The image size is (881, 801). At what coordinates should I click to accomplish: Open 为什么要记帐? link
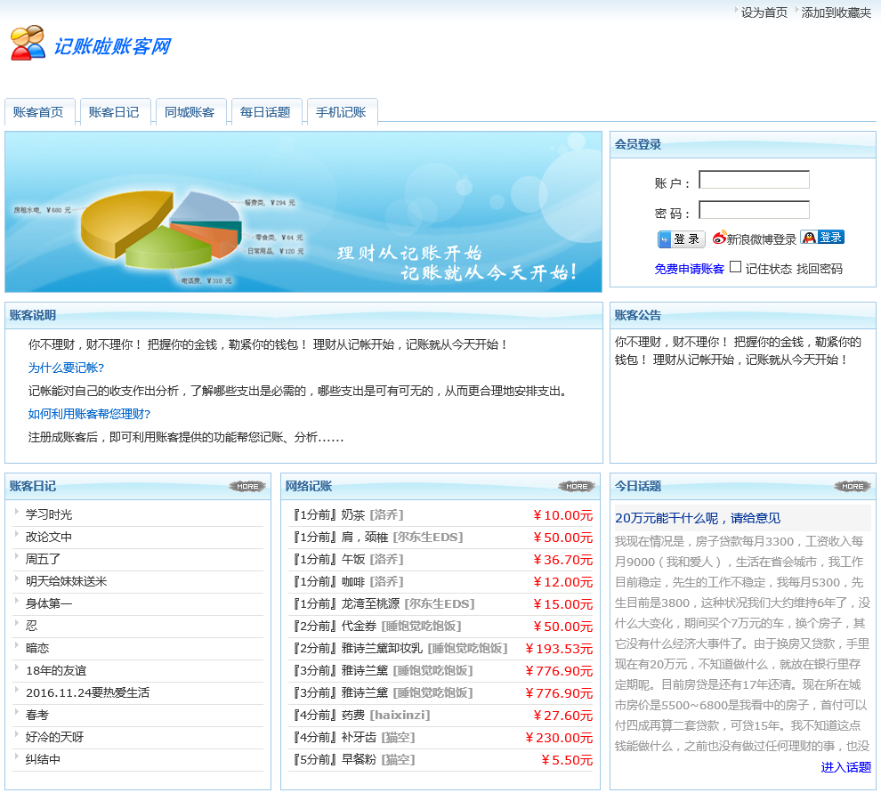point(67,368)
